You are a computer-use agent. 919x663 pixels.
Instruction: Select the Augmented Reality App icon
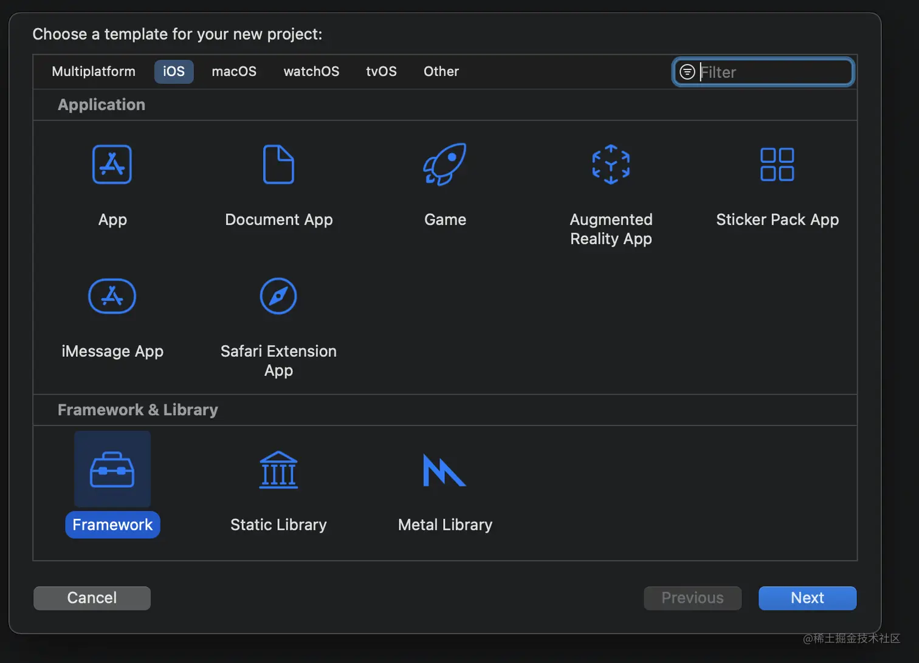click(x=611, y=164)
